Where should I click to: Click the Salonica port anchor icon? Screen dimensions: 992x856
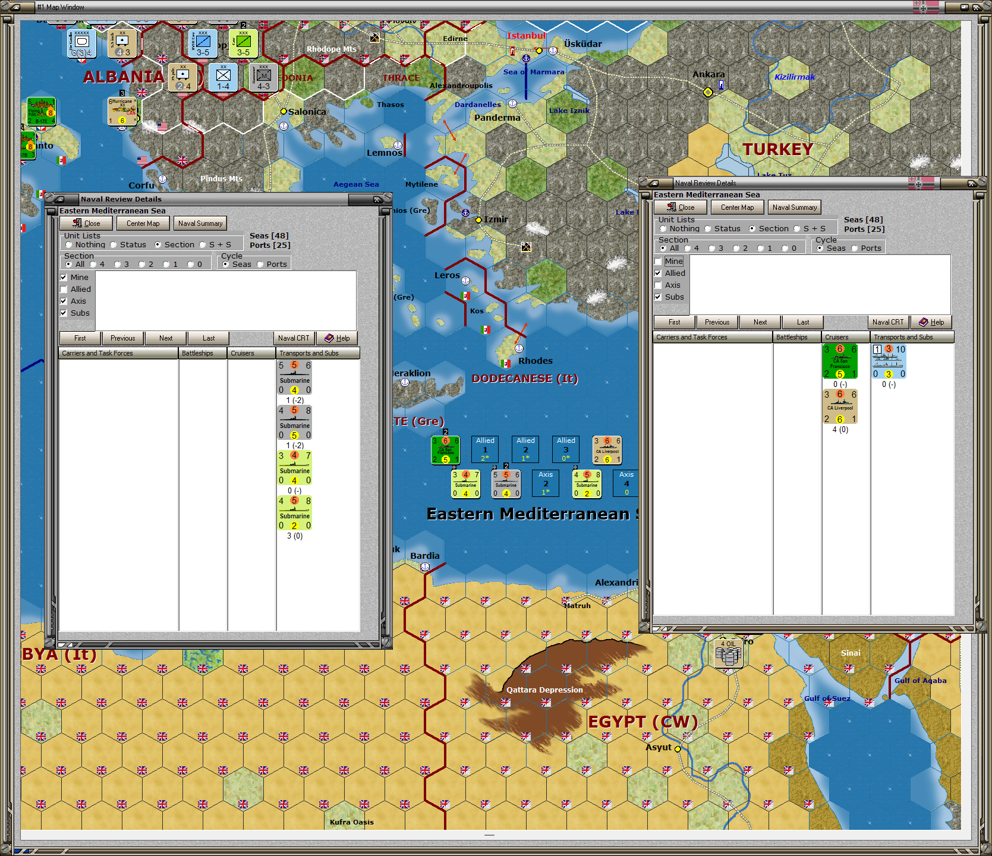click(x=284, y=126)
